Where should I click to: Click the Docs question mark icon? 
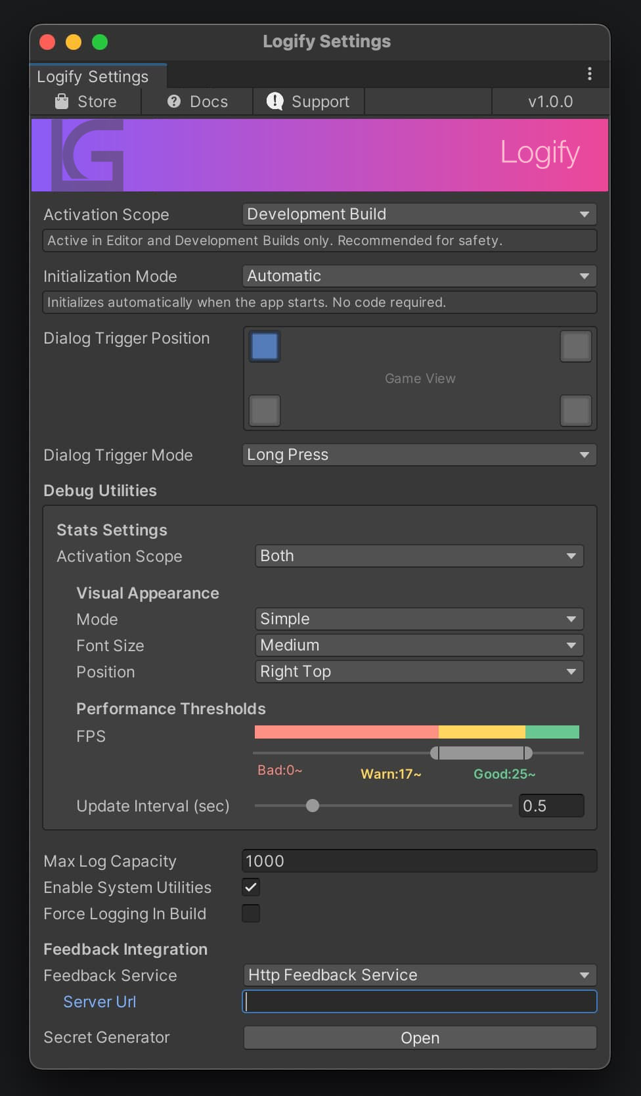[x=174, y=101]
